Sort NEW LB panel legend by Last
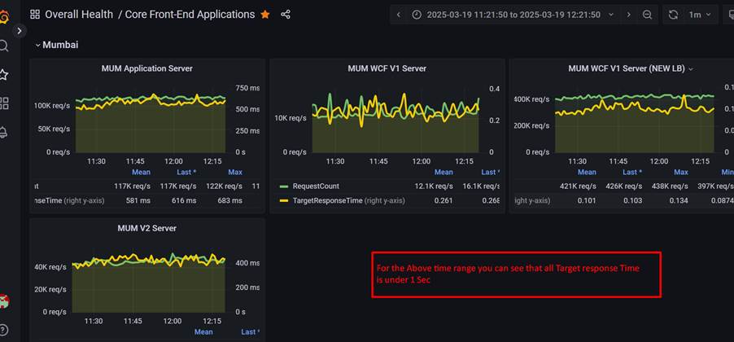Image resolution: width=734 pixels, height=342 pixels. 632,172
